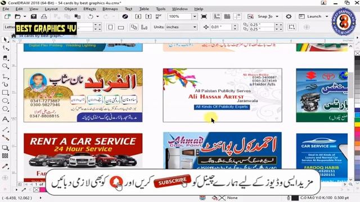The height and width of the screenshot is (202, 360).
Task: Toggle treat all objects as filled
Action: (x=291, y=27)
